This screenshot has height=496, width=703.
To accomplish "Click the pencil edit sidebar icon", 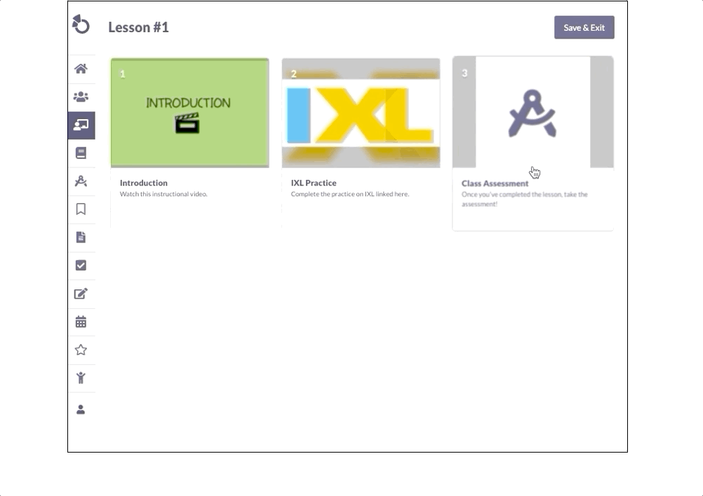I will [x=81, y=294].
